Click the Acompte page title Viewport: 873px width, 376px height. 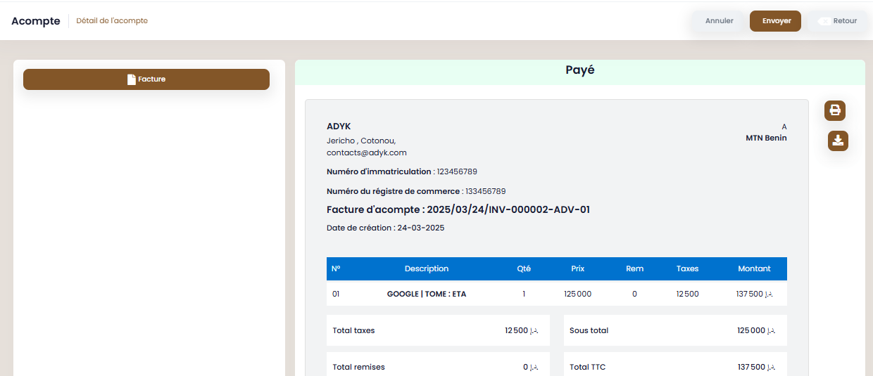coord(36,21)
